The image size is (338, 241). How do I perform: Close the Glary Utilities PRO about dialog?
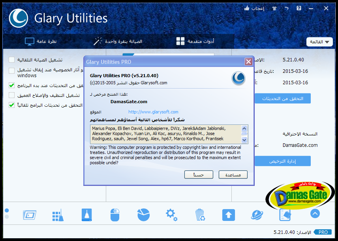point(248,62)
